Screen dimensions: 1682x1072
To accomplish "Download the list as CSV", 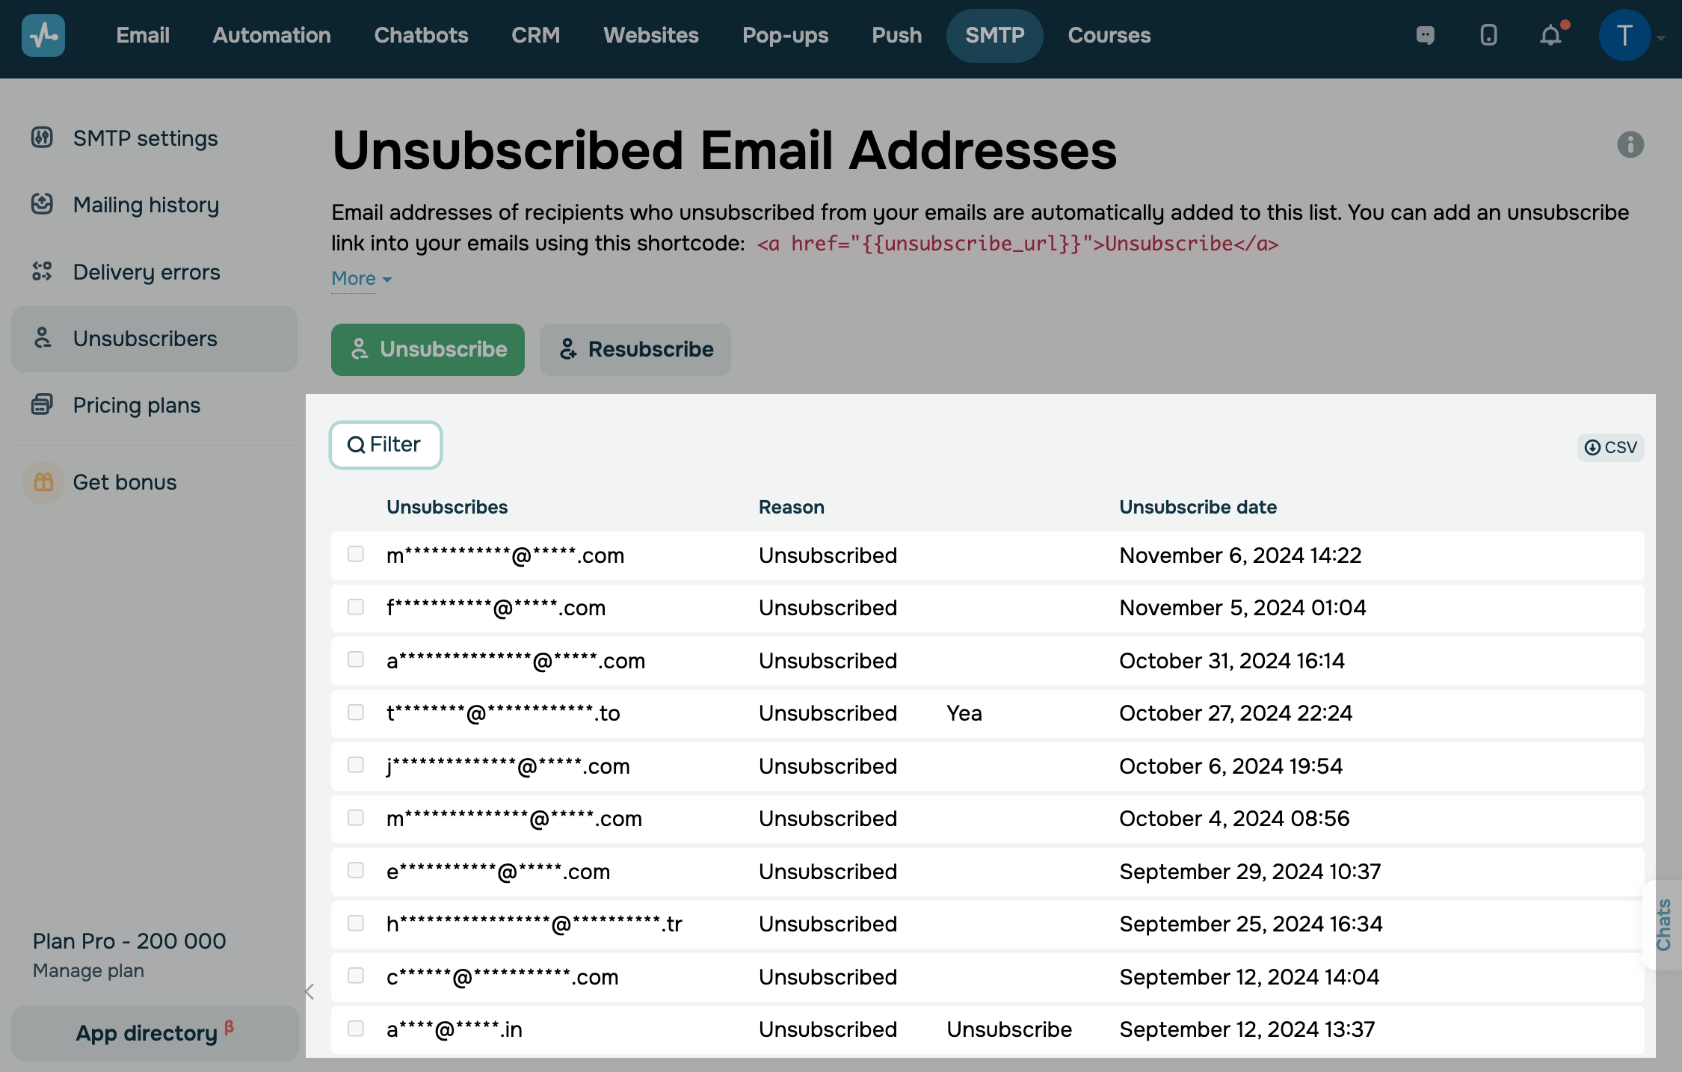I will pos(1610,447).
